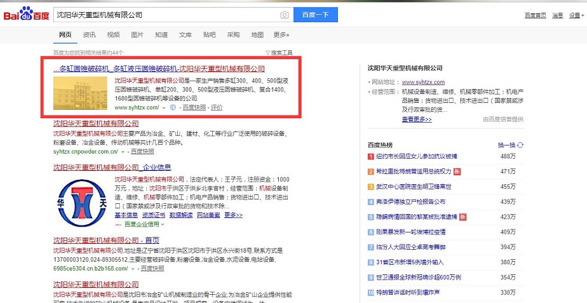Image resolution: width=587 pixels, height=303 pixels.
Task: Open hot topic 纽约市长回应女儿参加抗议被捕
Action: [416, 156]
